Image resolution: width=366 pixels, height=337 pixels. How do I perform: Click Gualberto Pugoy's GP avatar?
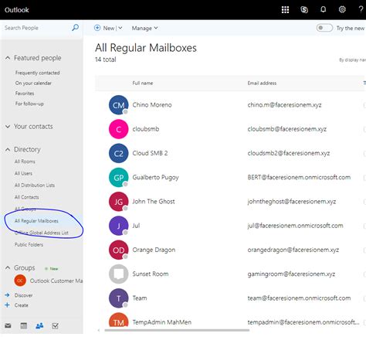(x=118, y=177)
